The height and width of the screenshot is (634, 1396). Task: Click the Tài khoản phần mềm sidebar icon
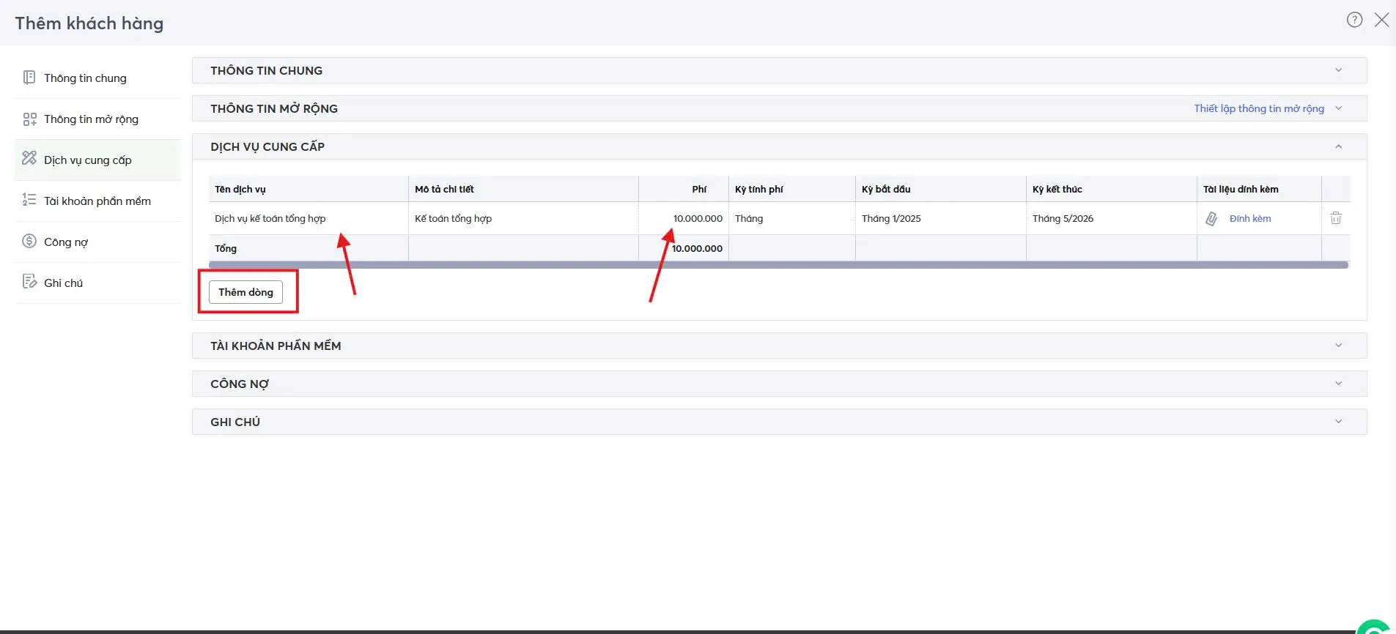[x=29, y=200]
